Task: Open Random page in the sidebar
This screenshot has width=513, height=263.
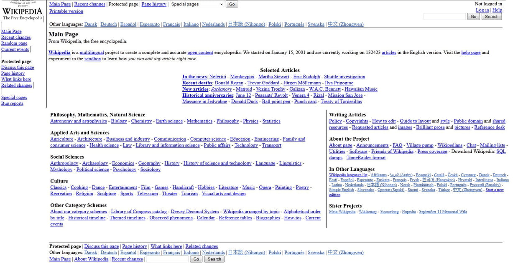Action: (14, 43)
